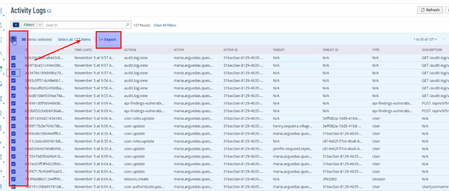Open the Filters dropdown
The height and width of the screenshot is (191, 449).
tap(32, 25)
